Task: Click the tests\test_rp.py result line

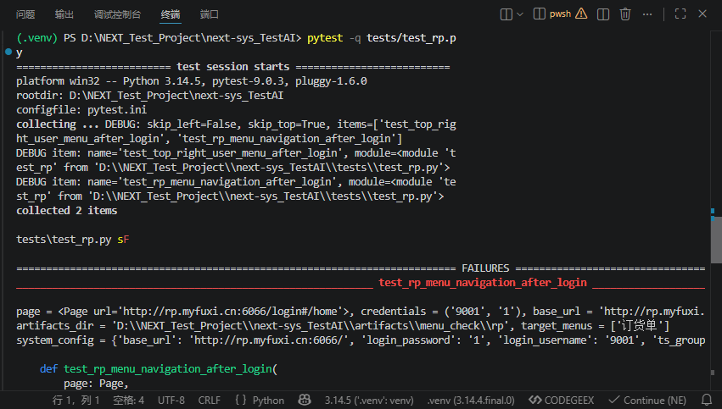Action: (x=73, y=240)
